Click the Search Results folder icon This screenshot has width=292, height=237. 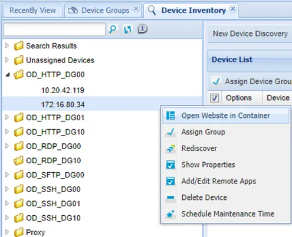coord(19,46)
